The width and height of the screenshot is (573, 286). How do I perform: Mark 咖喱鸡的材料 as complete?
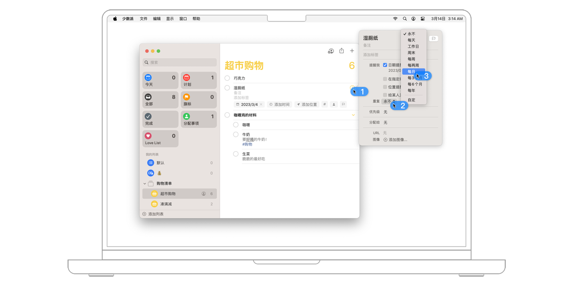click(227, 115)
